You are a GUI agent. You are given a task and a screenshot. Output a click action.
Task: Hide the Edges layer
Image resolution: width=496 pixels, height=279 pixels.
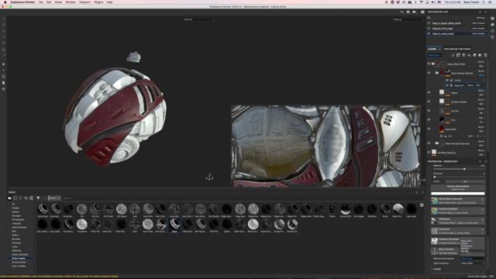coord(429,92)
